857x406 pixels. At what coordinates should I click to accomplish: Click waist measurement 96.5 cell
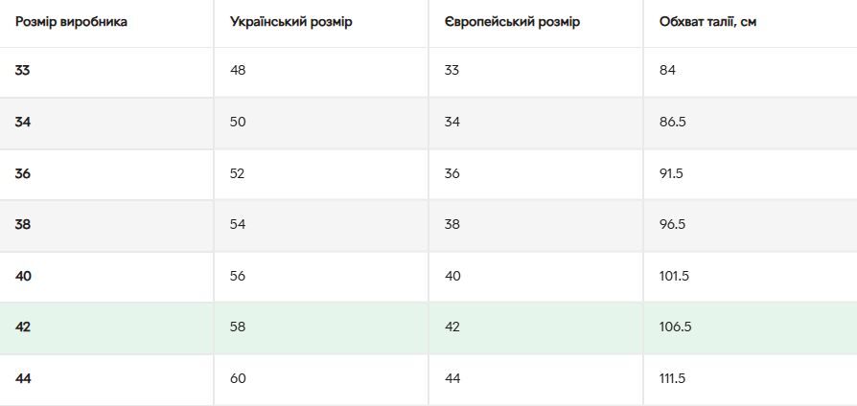tap(673, 224)
